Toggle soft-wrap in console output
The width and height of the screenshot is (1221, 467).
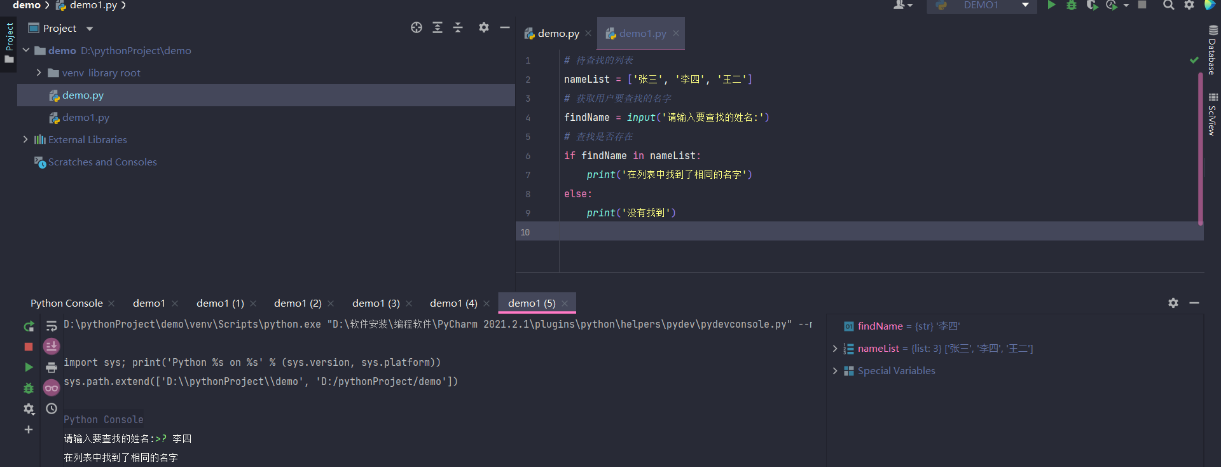point(52,326)
